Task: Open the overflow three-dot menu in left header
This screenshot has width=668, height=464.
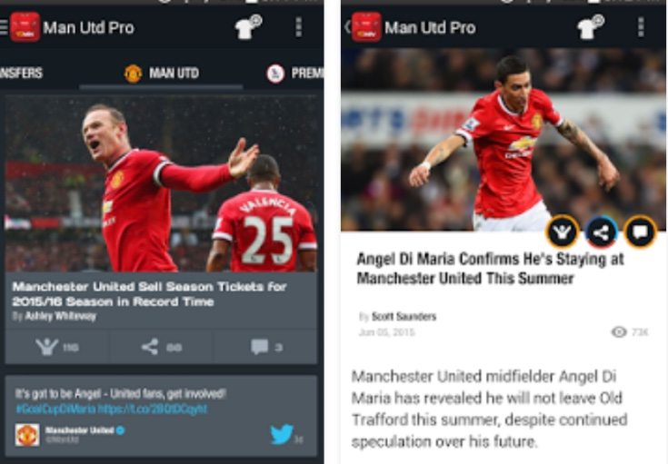Action: 299,27
